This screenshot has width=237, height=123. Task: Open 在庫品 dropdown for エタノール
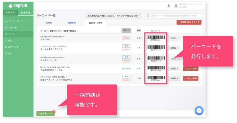[174, 38]
